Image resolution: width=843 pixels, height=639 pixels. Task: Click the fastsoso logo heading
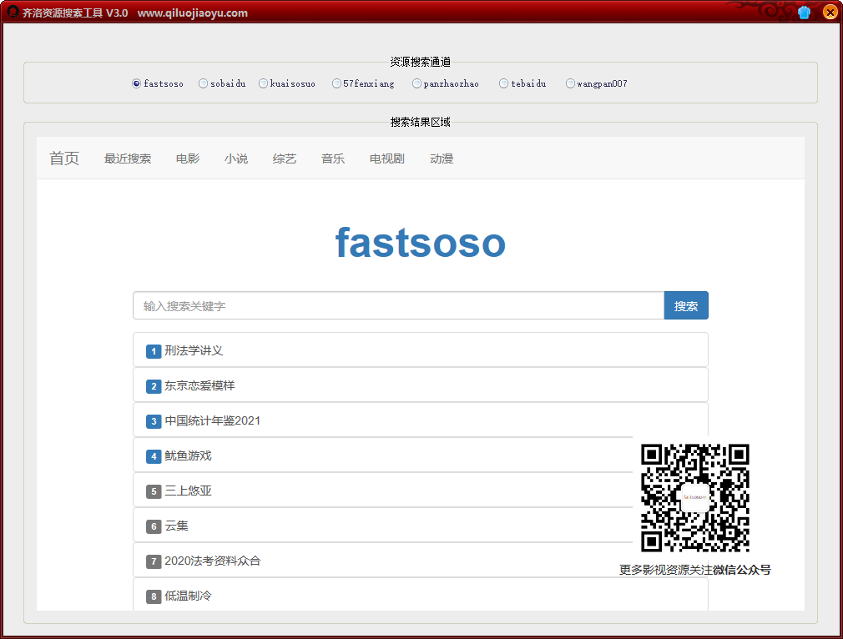pyautogui.click(x=421, y=243)
